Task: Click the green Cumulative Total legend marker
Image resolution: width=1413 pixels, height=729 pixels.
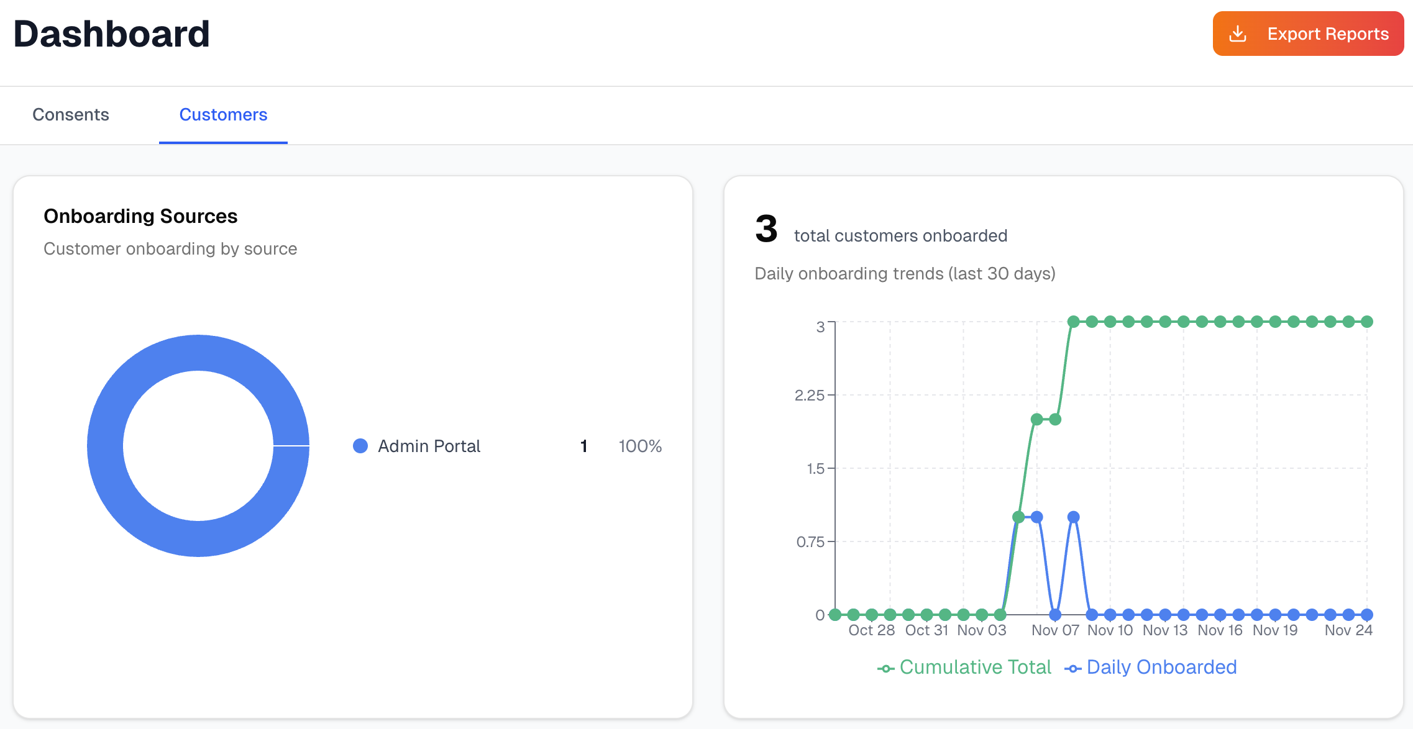Action: pos(885,667)
